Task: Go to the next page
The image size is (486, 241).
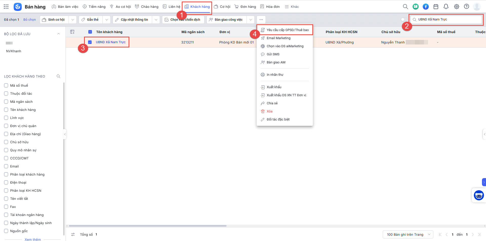Action: [473, 234]
